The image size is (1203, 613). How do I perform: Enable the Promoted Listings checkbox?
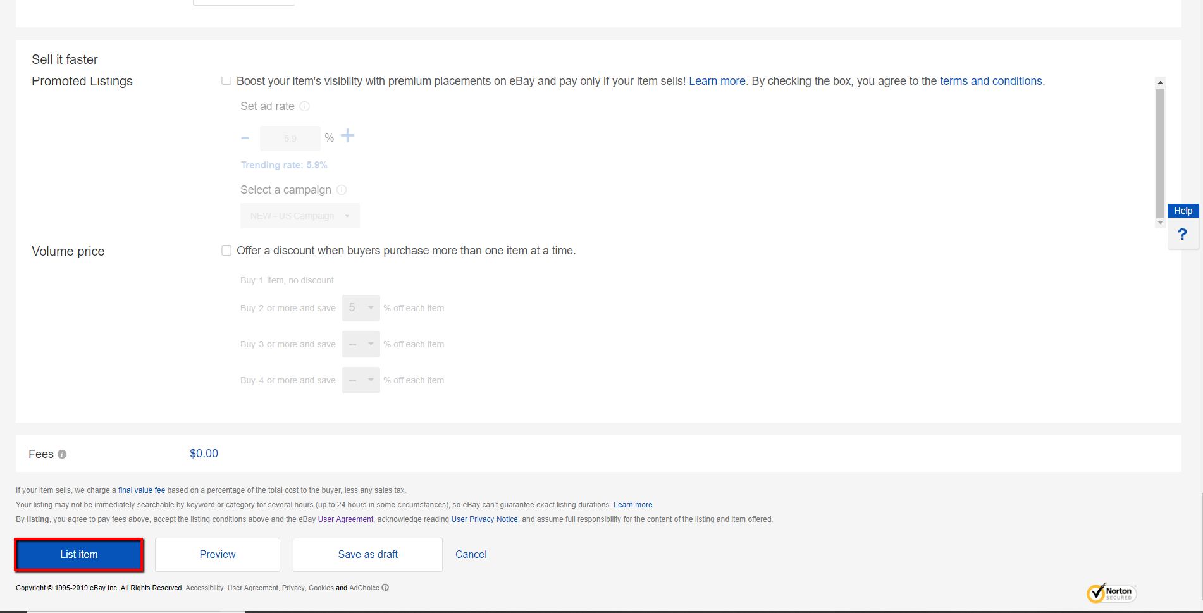(x=226, y=80)
